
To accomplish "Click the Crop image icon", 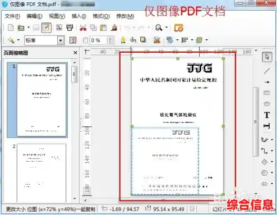I will 157,40.
